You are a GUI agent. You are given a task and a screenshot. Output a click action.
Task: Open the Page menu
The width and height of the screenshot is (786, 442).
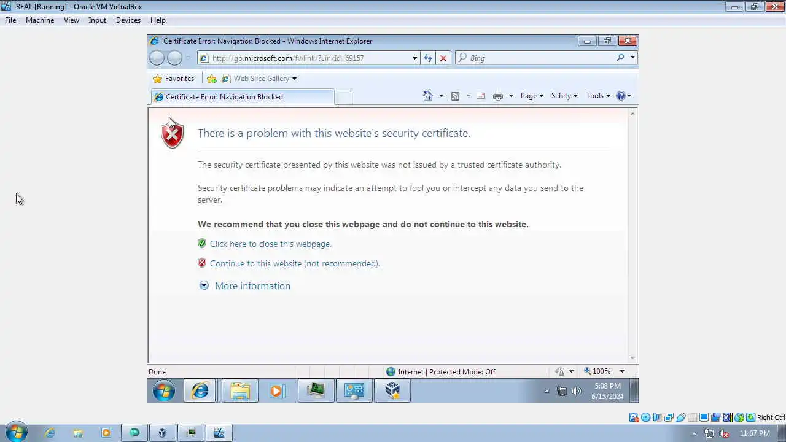coord(532,96)
